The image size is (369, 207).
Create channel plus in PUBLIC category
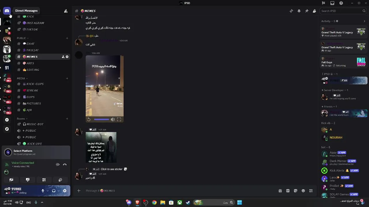(x=67, y=38)
